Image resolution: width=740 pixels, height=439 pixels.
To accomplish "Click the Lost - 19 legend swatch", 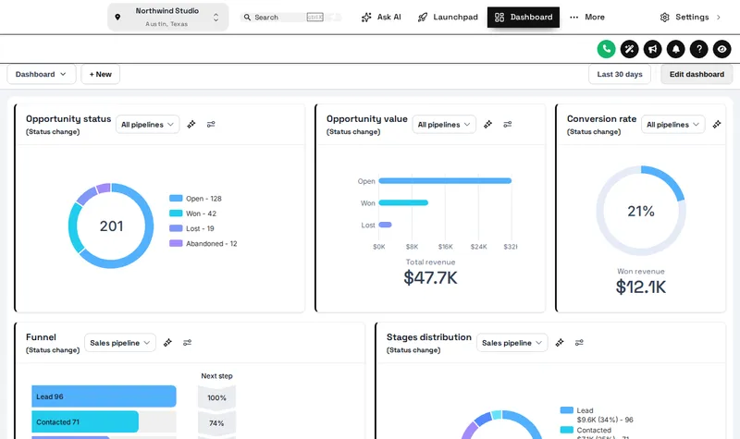I will click(x=176, y=228).
